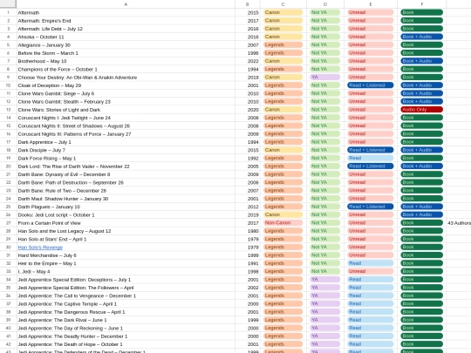Select row 1 header

8,12
